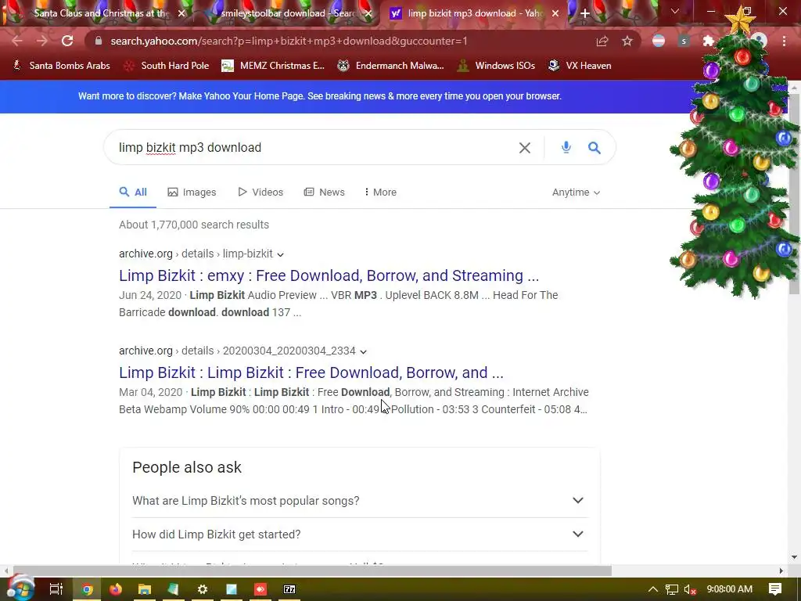
Task: Open the notification center icon
Action: (x=775, y=589)
